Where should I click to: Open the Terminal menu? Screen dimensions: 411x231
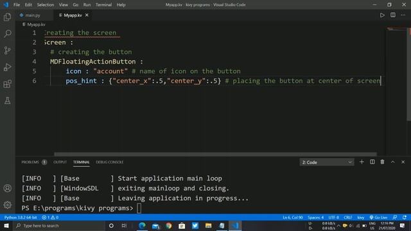click(x=103, y=4)
